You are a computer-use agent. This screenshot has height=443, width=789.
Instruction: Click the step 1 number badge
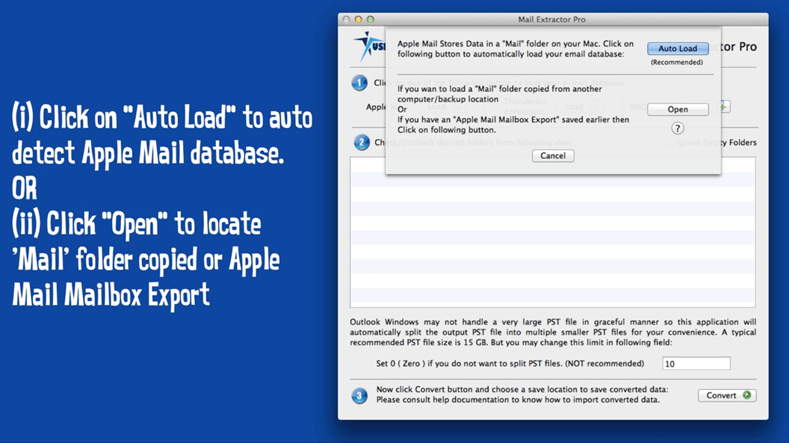click(359, 83)
